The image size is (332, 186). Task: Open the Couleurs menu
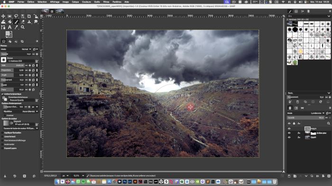click(x=86, y=2)
